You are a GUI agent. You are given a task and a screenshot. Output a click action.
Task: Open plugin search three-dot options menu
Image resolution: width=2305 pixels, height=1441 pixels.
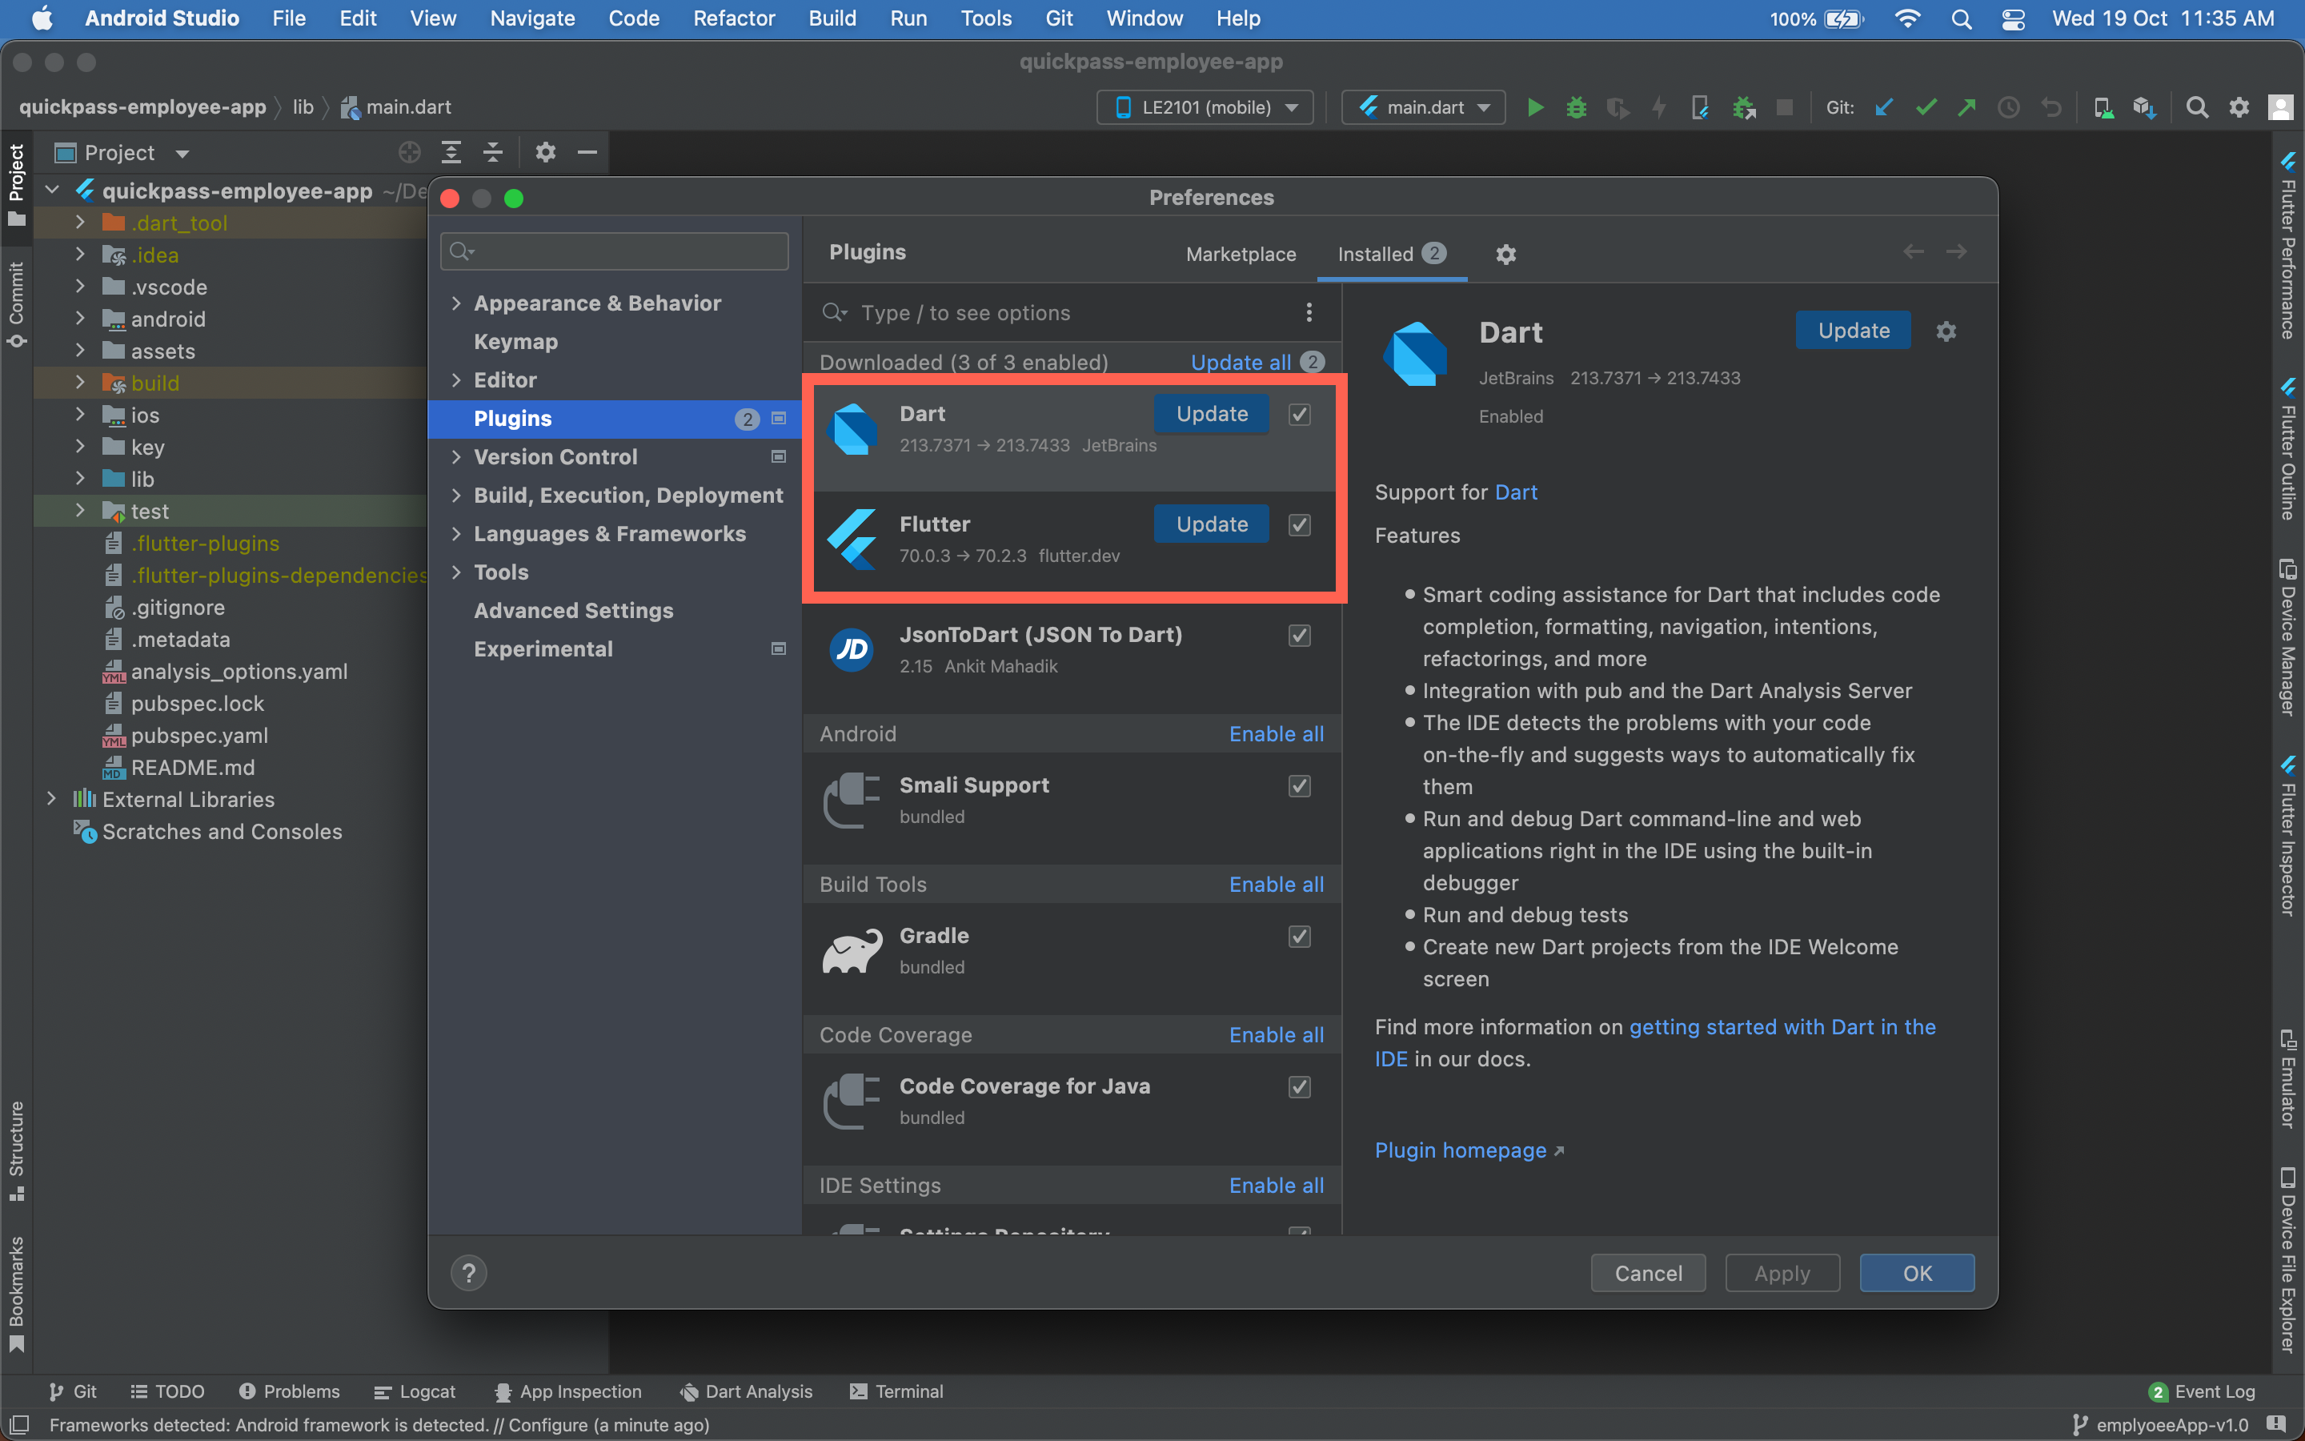[x=1309, y=312]
